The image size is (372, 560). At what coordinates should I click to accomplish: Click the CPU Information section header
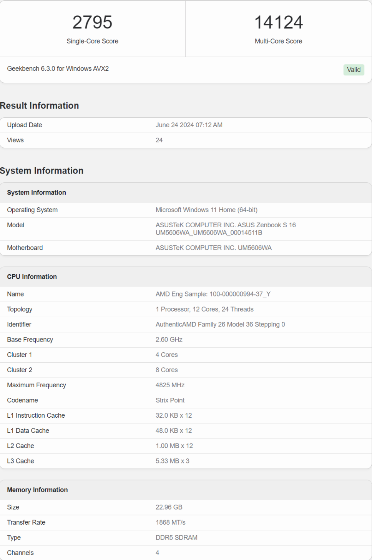point(32,277)
